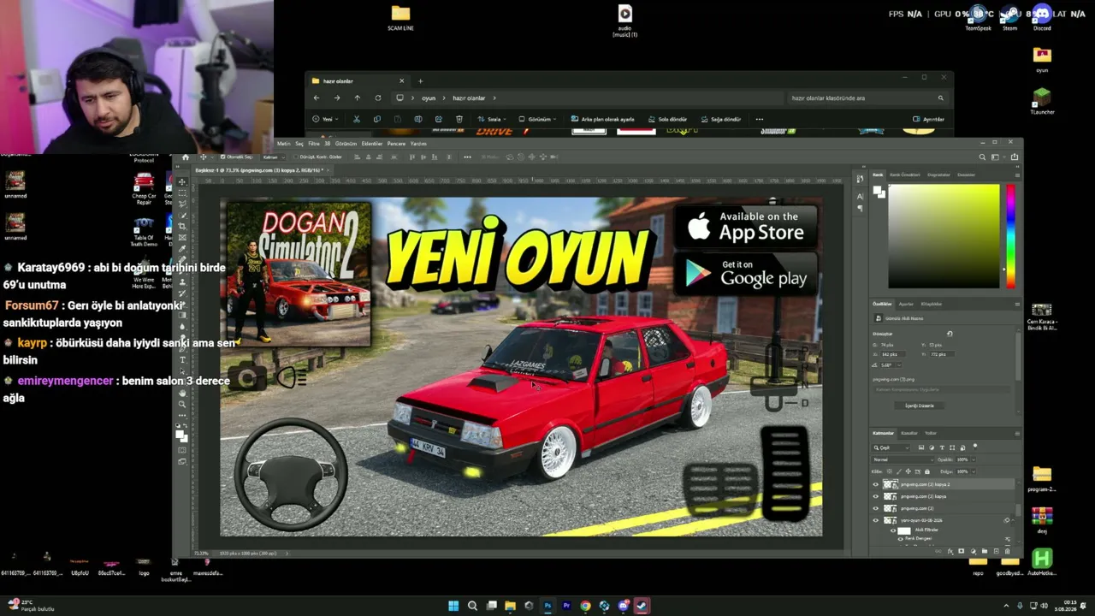Open the Photoshop share icon
Screen dimensions: 1095x616
coord(1015,157)
